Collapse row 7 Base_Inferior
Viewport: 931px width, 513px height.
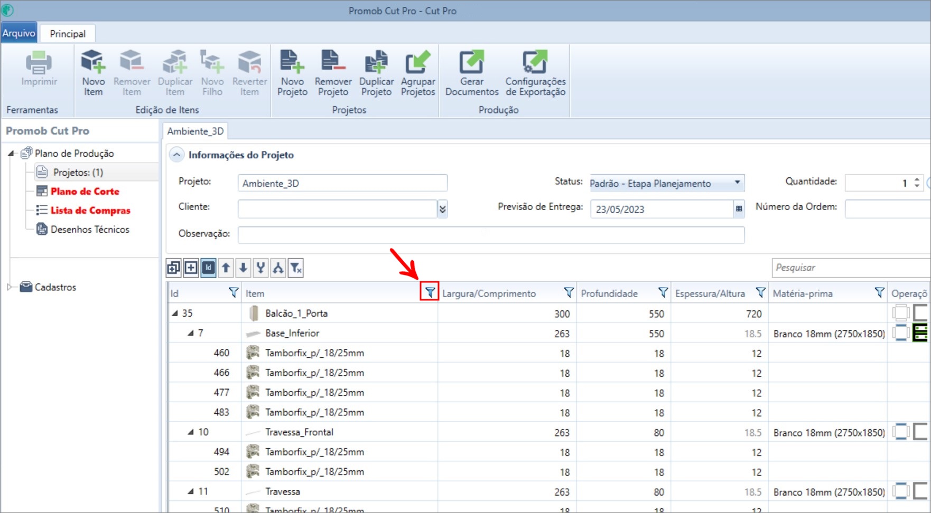point(190,333)
